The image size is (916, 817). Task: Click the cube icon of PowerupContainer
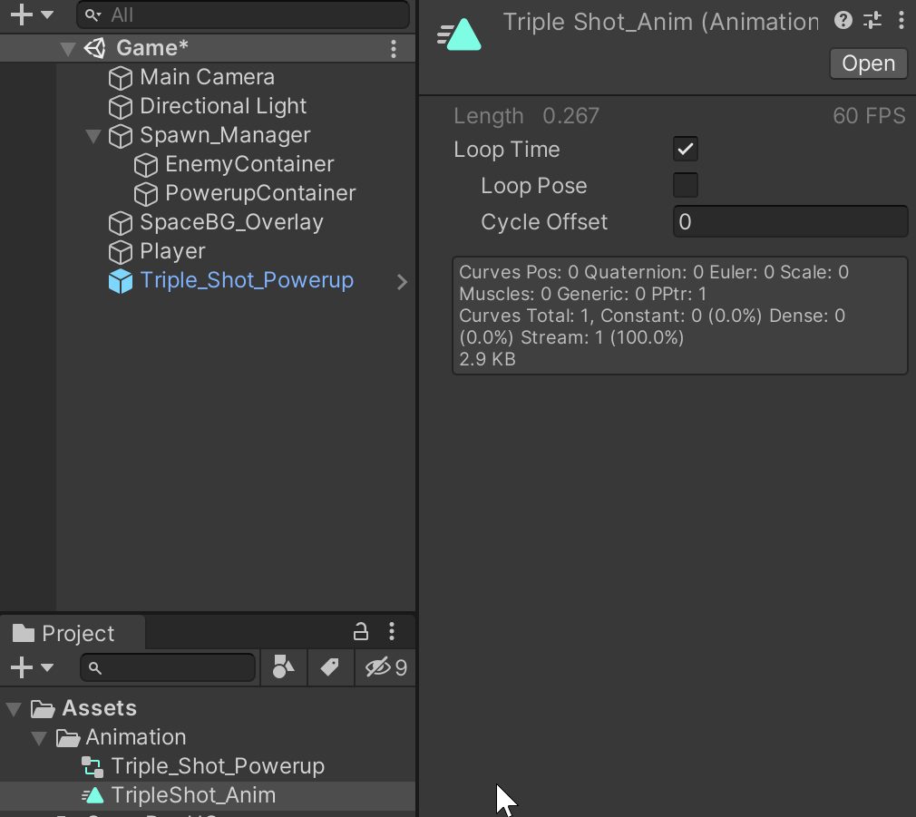point(146,194)
